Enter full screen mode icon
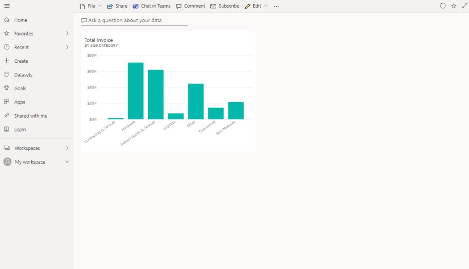The width and height of the screenshot is (469, 269). pos(465,5)
